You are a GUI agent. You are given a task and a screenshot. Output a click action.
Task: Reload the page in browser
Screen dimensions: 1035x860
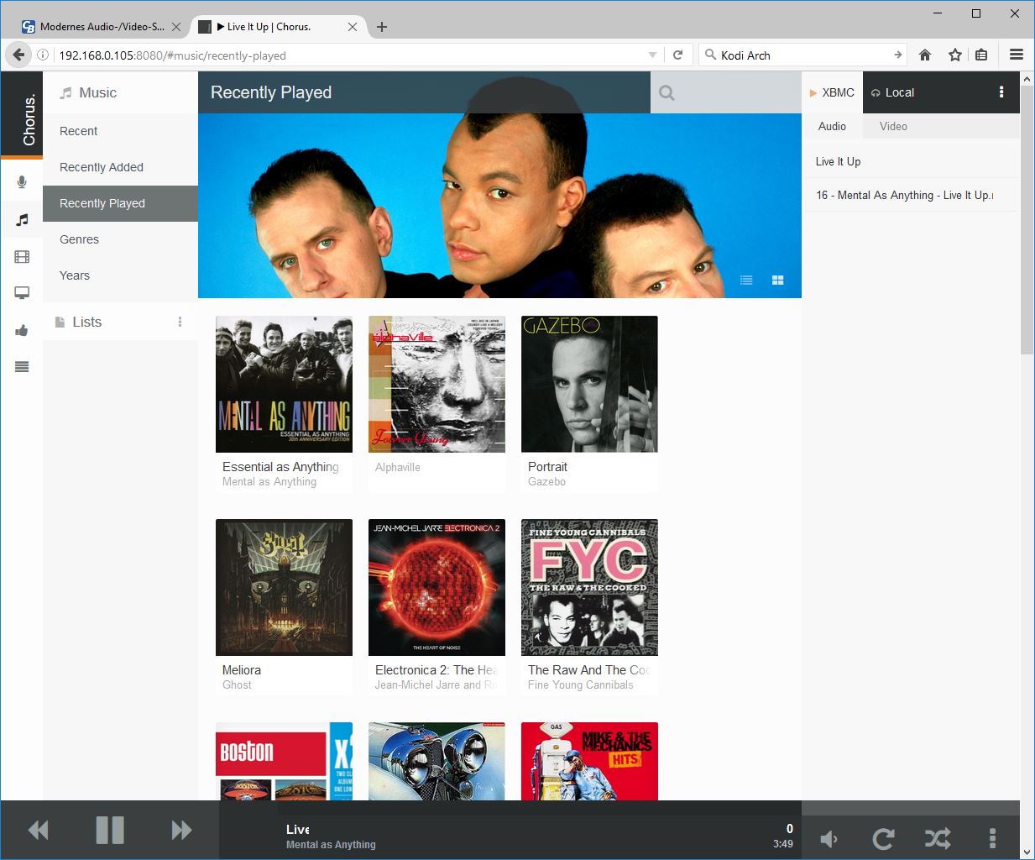[678, 55]
